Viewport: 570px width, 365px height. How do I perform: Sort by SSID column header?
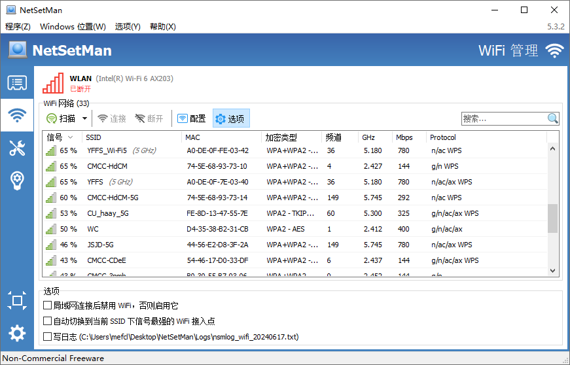(x=132, y=137)
